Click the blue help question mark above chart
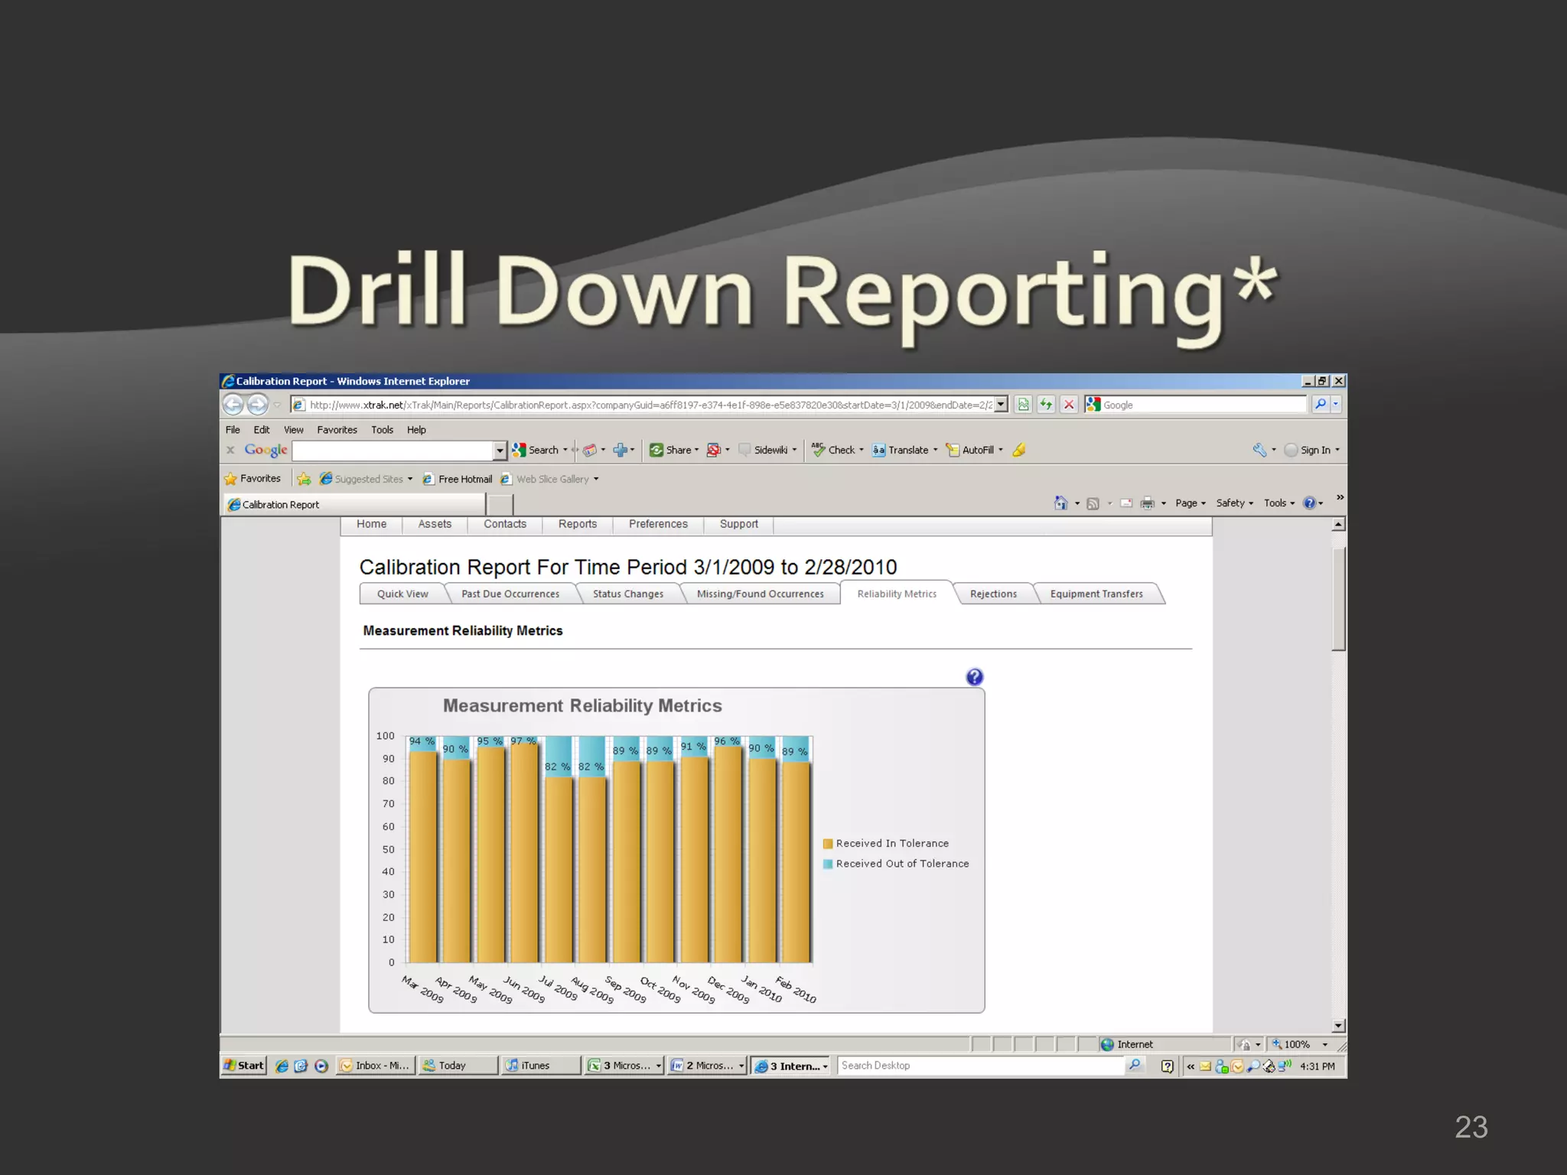Screen dimensions: 1567x1175 tap(974, 677)
